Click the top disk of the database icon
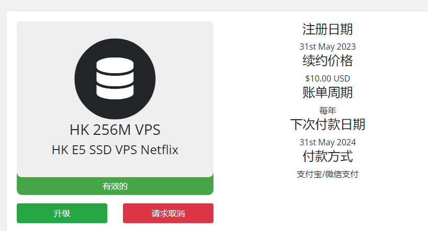428x231 pixels. pos(115,65)
